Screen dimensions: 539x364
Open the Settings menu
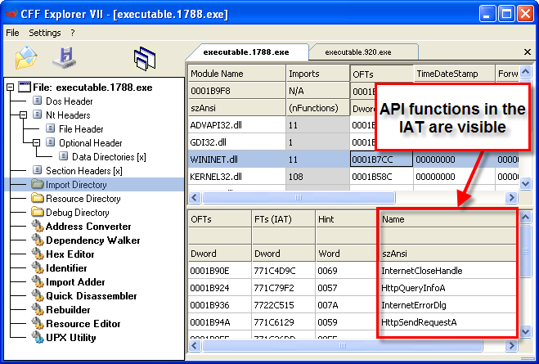[x=44, y=33]
